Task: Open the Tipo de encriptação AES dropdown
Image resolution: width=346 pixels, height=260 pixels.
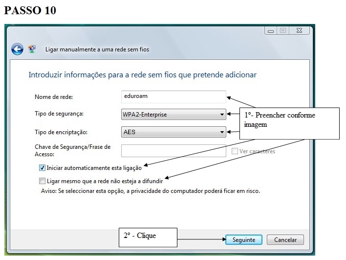Action: 173,132
